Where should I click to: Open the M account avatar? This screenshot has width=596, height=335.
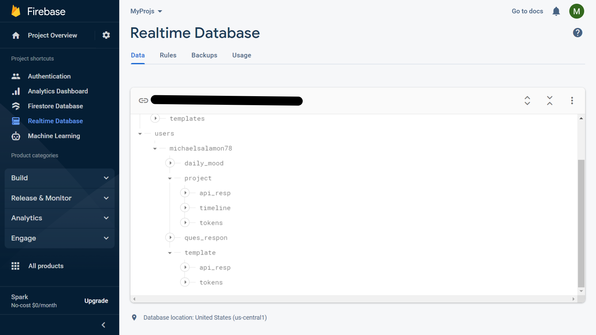tap(577, 11)
